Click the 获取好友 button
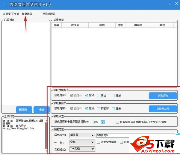Image resolution: width=180 pixels, height=155 pixels. click(163, 96)
